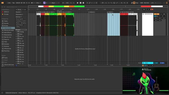
Task: Toggle solo S on REFERENCIA track
Action: tap(161, 14)
